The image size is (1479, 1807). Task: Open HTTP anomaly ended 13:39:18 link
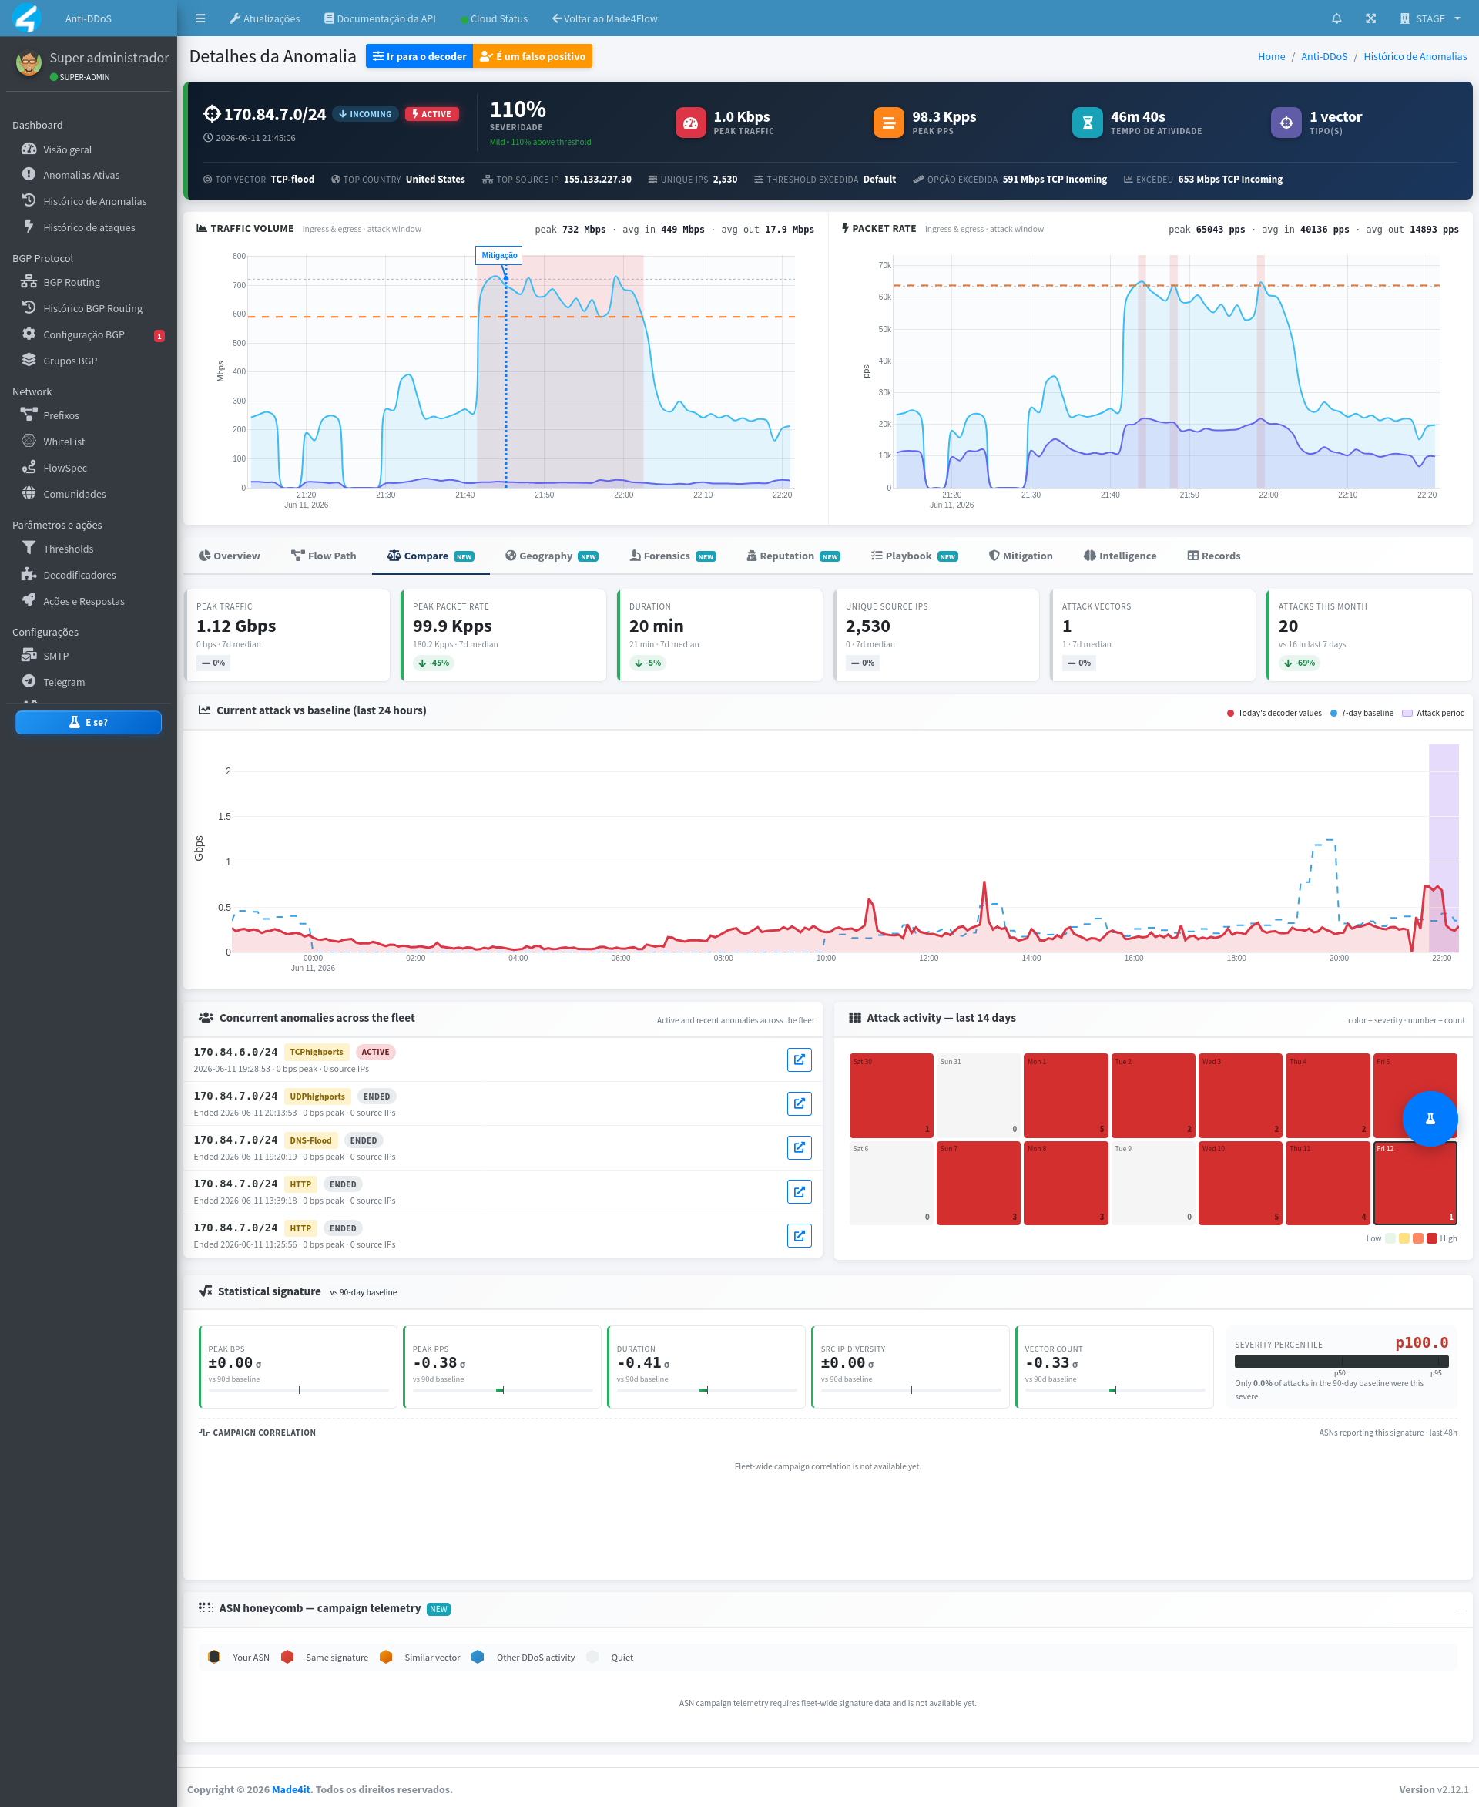tap(799, 1191)
